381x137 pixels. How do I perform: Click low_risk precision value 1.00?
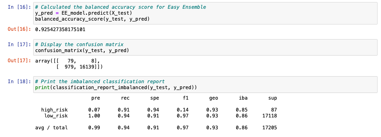point(94,116)
